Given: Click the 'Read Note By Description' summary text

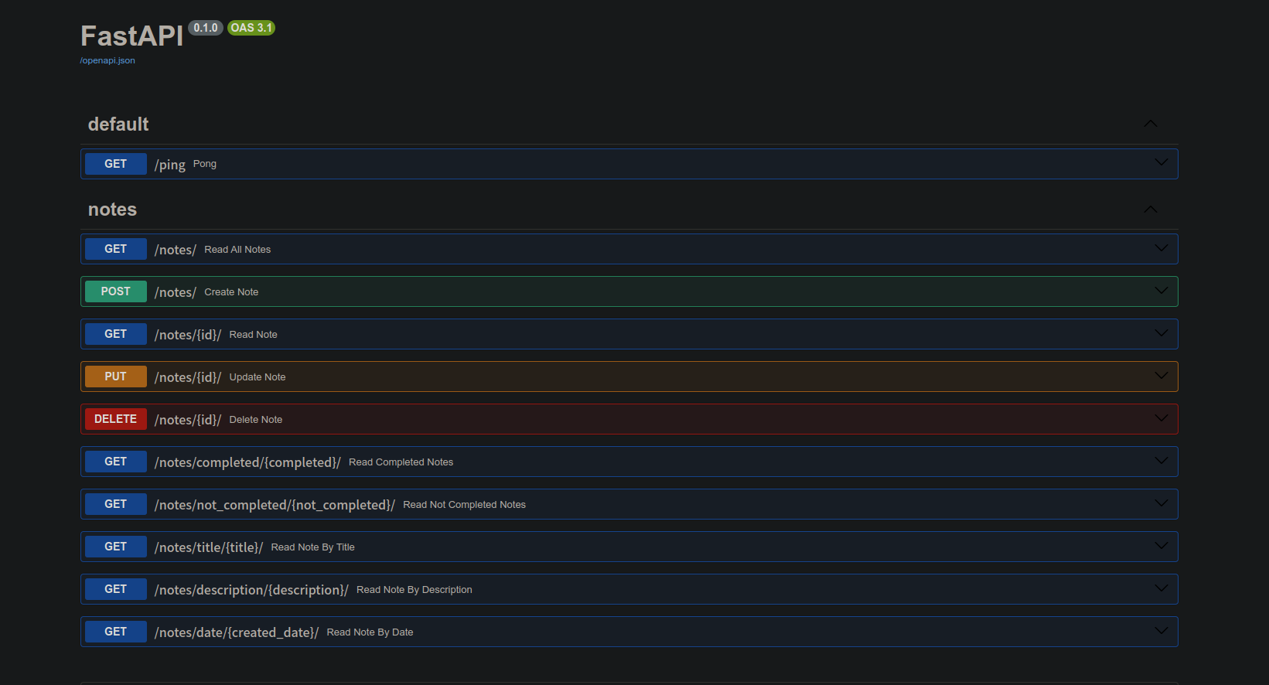Looking at the screenshot, I should click(x=414, y=590).
